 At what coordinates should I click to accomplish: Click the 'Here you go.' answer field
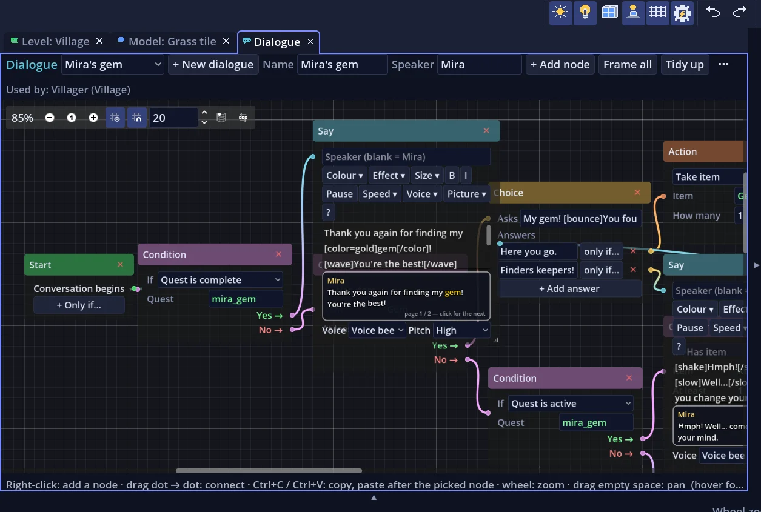click(537, 251)
